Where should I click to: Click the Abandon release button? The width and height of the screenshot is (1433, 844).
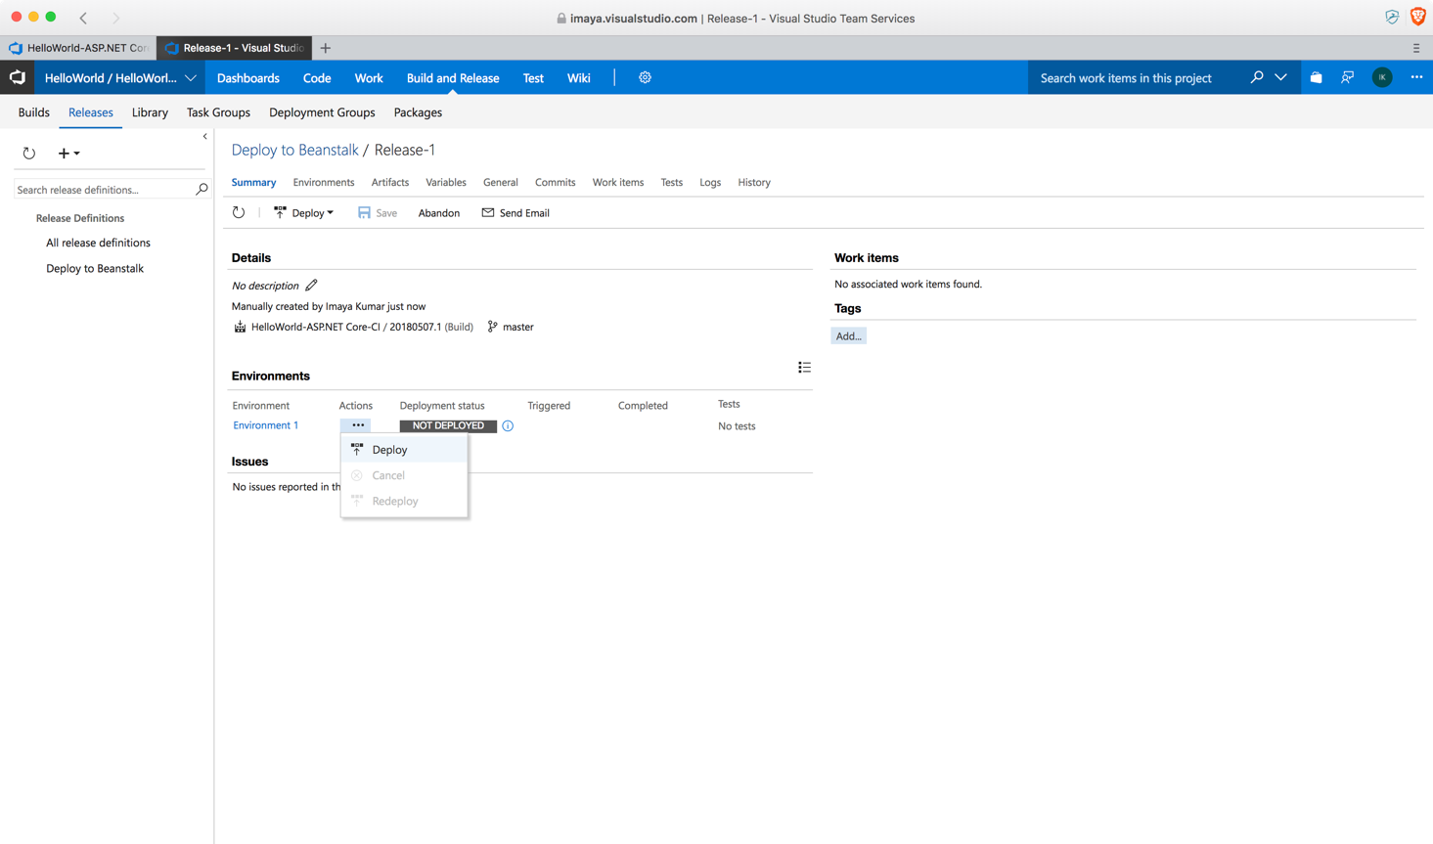coord(438,212)
